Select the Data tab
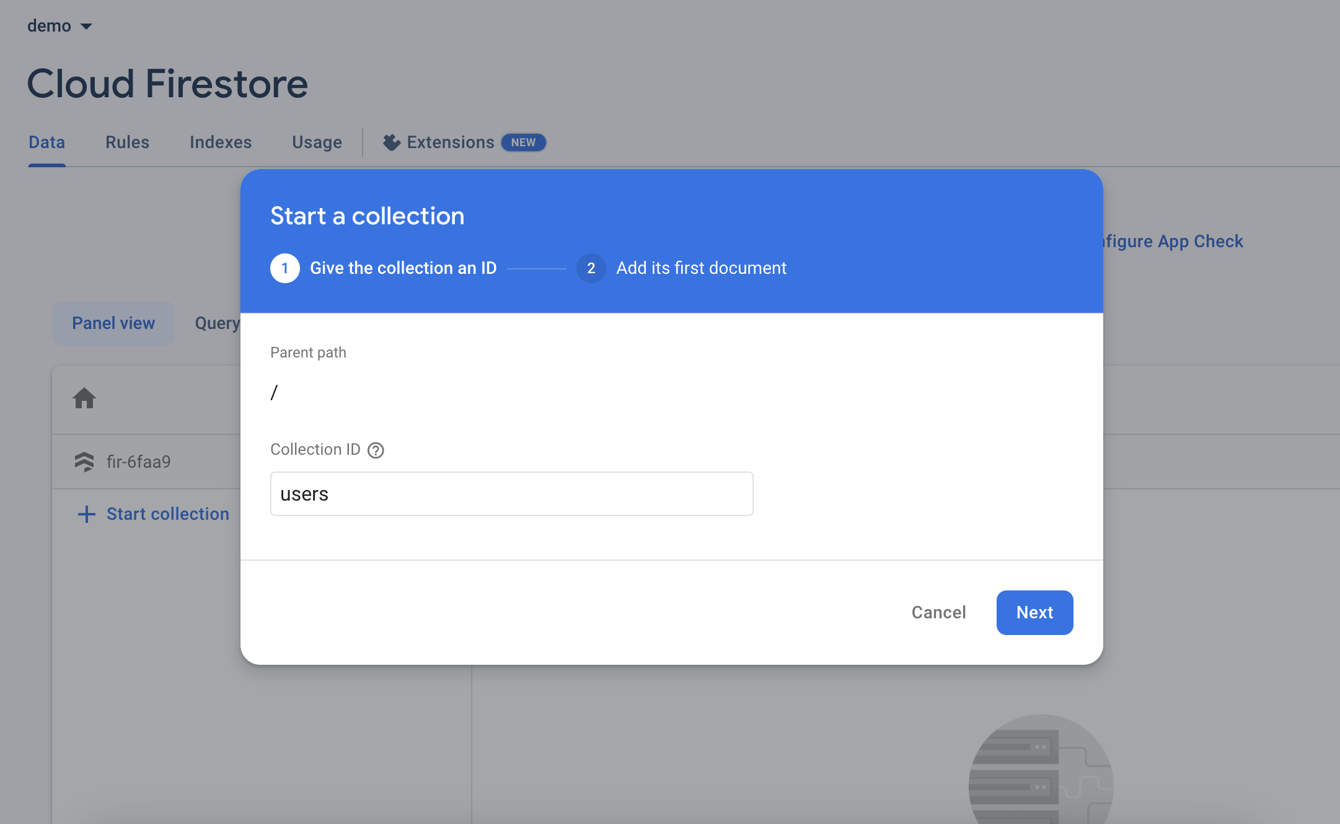The width and height of the screenshot is (1340, 824). coord(46,142)
